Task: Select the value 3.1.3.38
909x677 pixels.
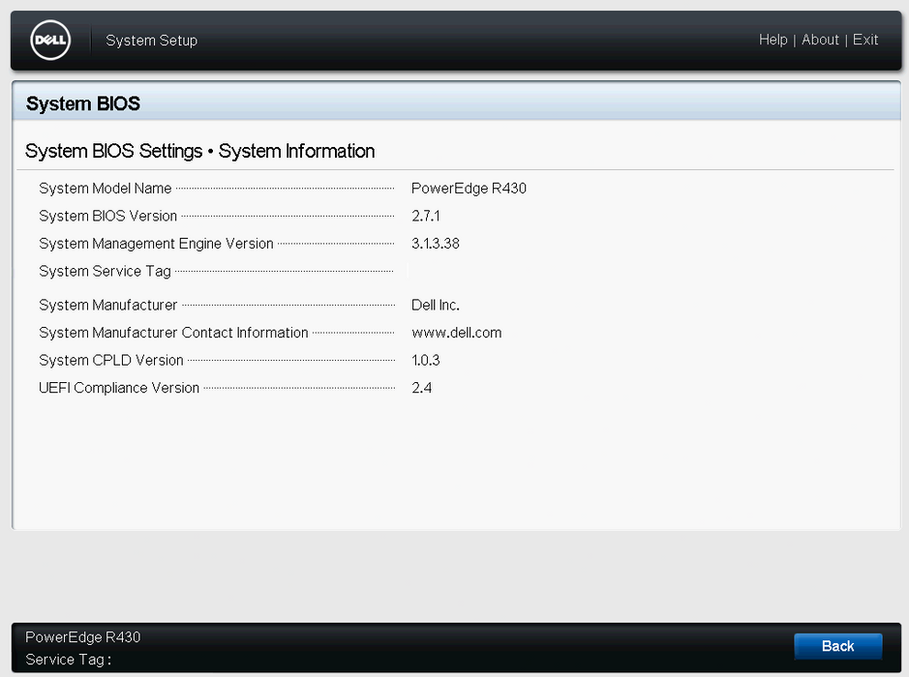Action: click(x=436, y=243)
